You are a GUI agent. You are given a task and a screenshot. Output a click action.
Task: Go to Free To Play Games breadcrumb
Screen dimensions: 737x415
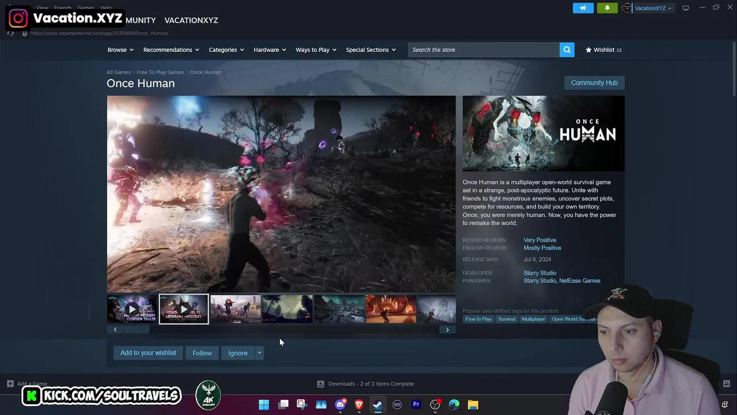point(160,72)
